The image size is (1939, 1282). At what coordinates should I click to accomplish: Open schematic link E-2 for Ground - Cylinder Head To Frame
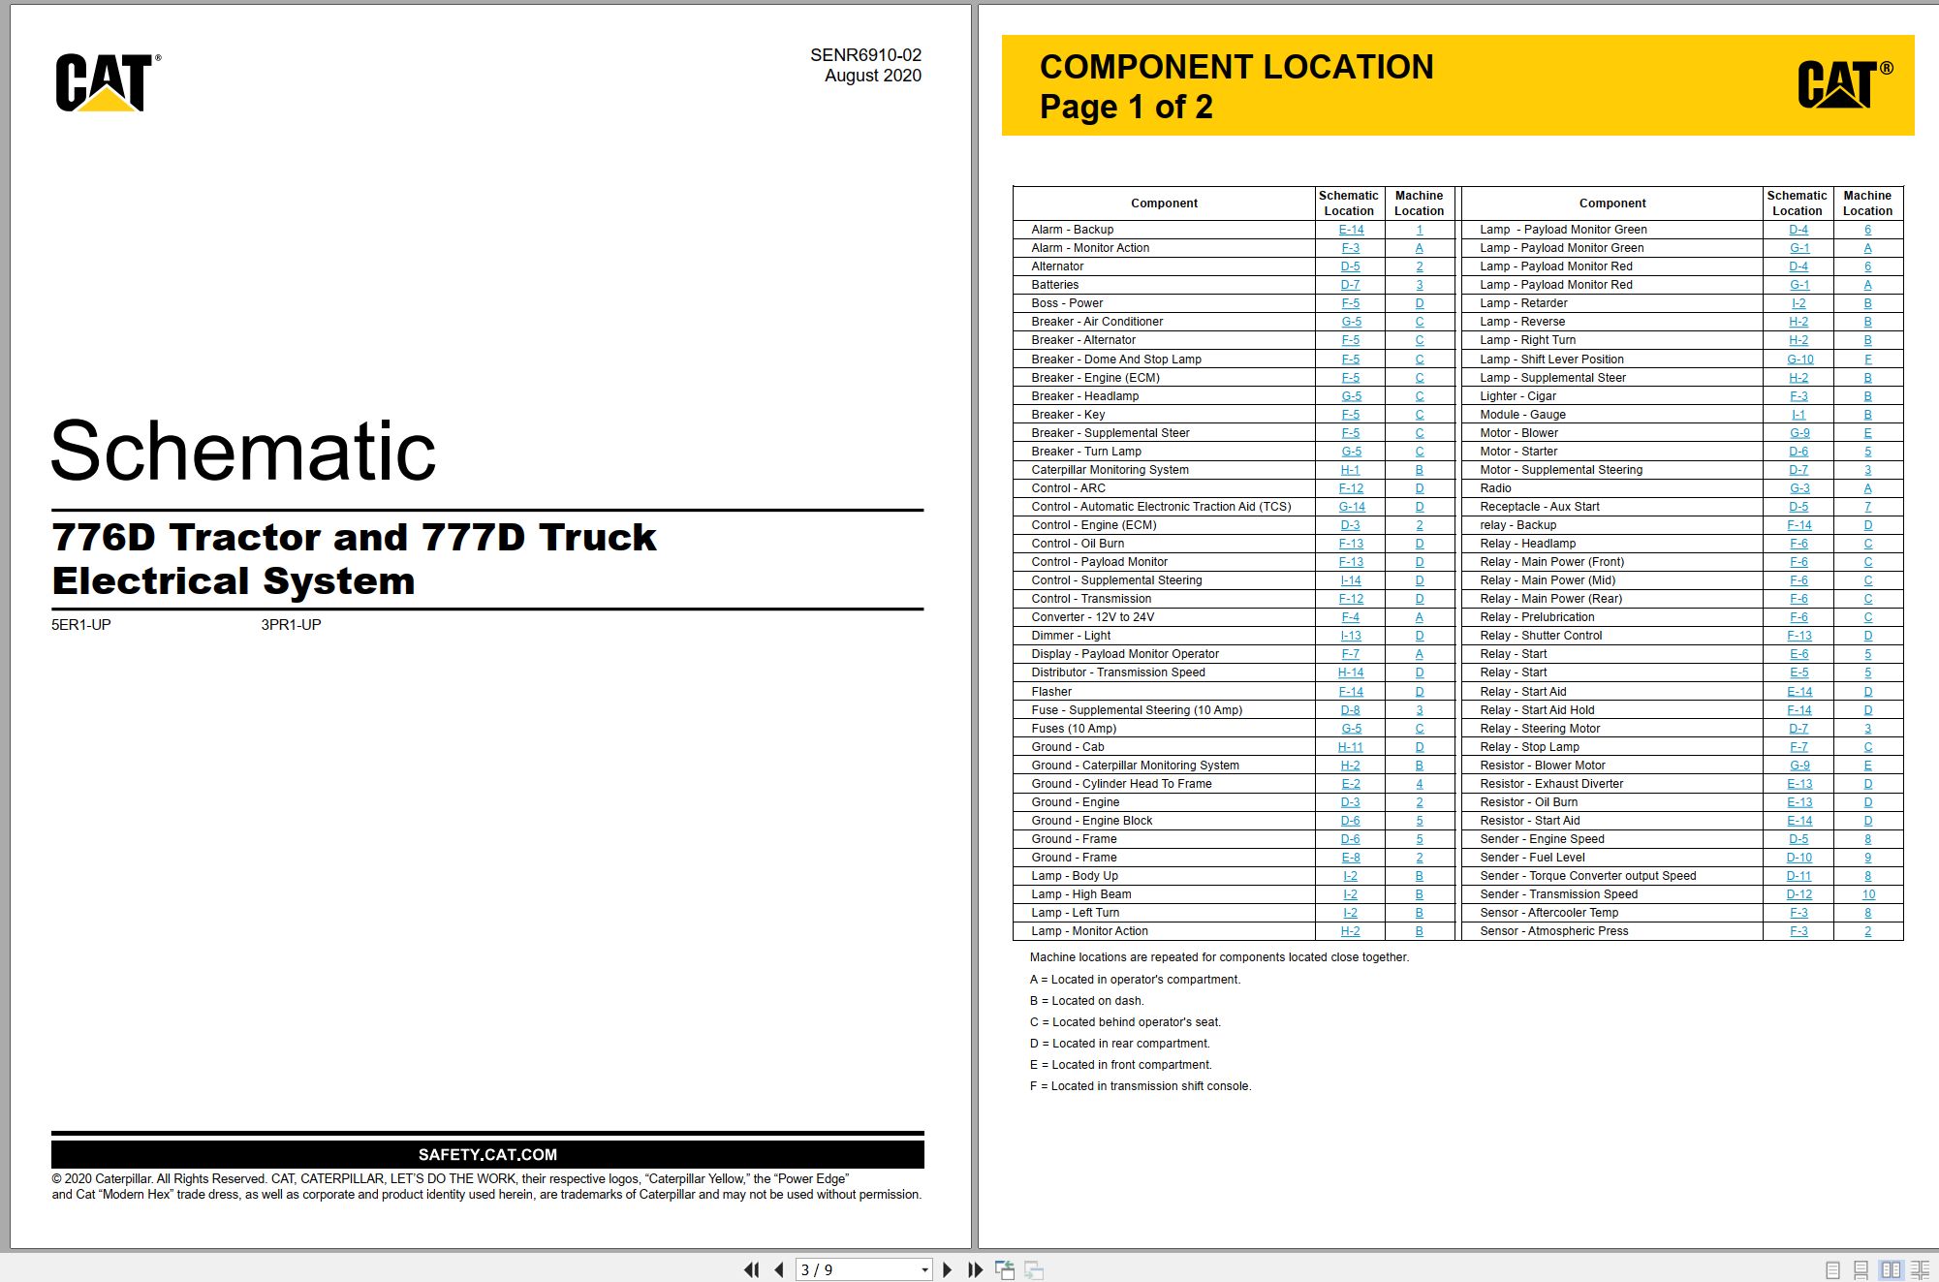point(1351,784)
